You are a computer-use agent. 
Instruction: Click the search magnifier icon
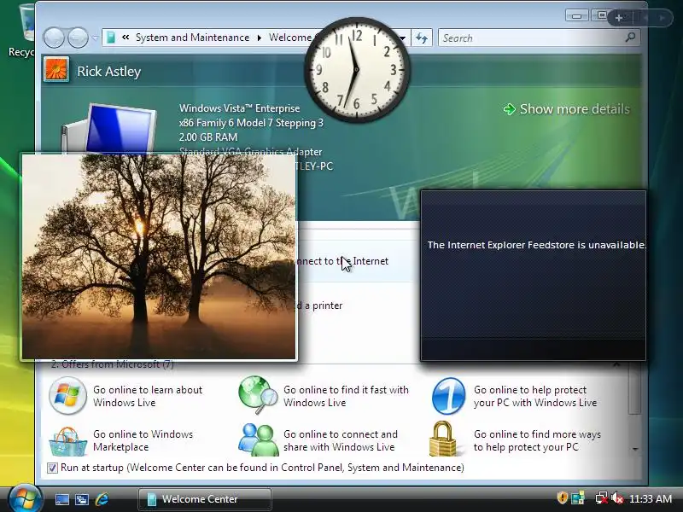point(630,38)
